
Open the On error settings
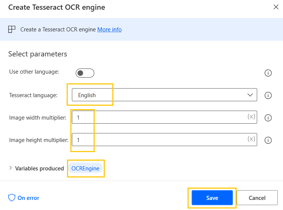pos(24,198)
